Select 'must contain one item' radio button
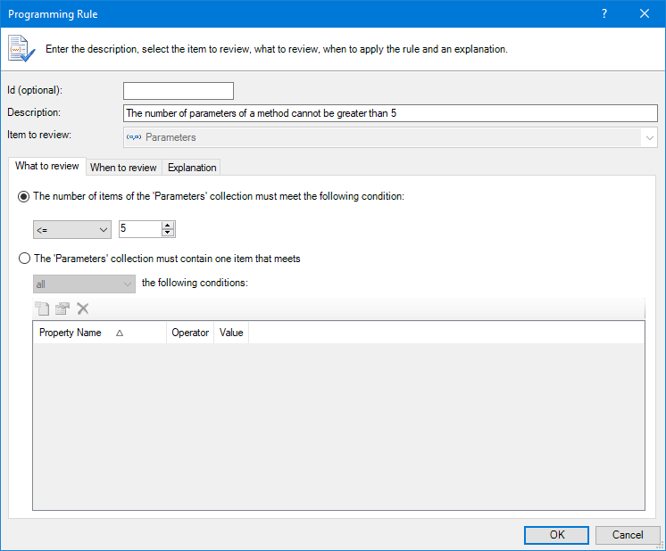 tap(25, 259)
